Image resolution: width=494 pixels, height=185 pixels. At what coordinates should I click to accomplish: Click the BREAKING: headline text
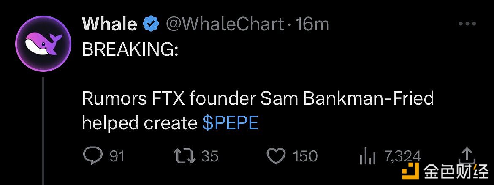click(130, 50)
